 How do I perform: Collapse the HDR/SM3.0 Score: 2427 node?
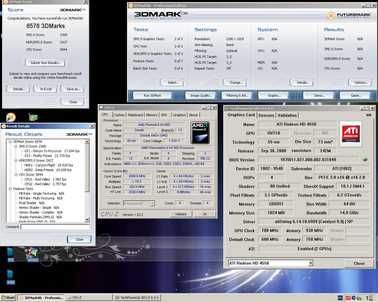click(x=16, y=160)
